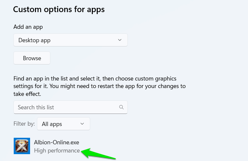The height and width of the screenshot is (161, 248).
Task: Click the line mentioning restarting the app
Action: point(99,86)
